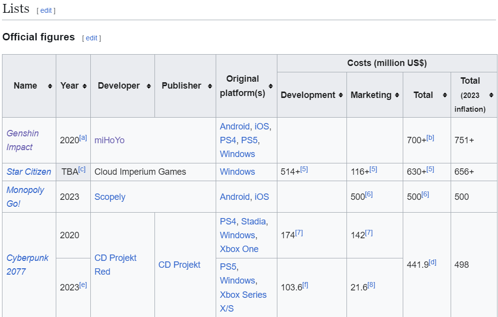Open the CD Projekt Red developer link
498x317 pixels.
click(115, 264)
